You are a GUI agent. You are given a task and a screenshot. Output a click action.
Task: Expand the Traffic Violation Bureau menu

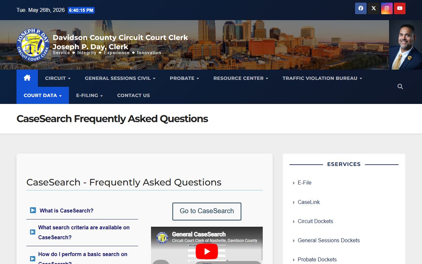pyautogui.click(x=322, y=78)
